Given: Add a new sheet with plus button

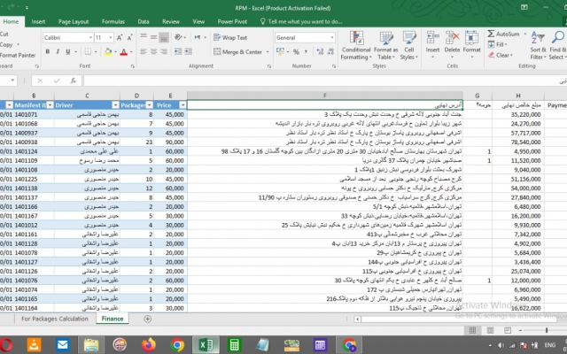Looking at the screenshot, I should pos(147,319).
